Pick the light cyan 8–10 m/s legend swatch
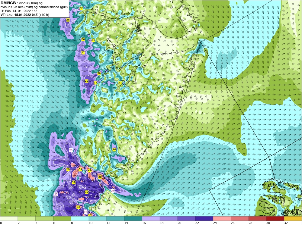Screen dimensions: 302x225 click(x=80, y=218)
